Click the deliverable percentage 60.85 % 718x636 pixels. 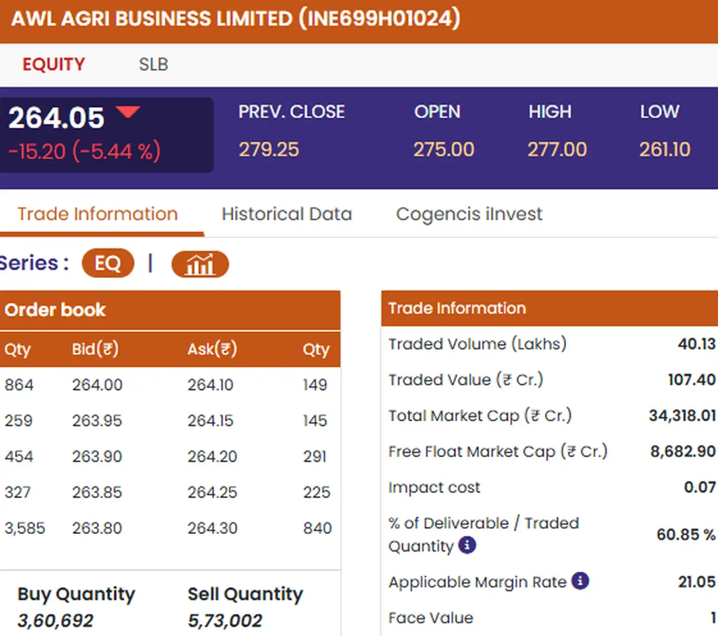(686, 534)
